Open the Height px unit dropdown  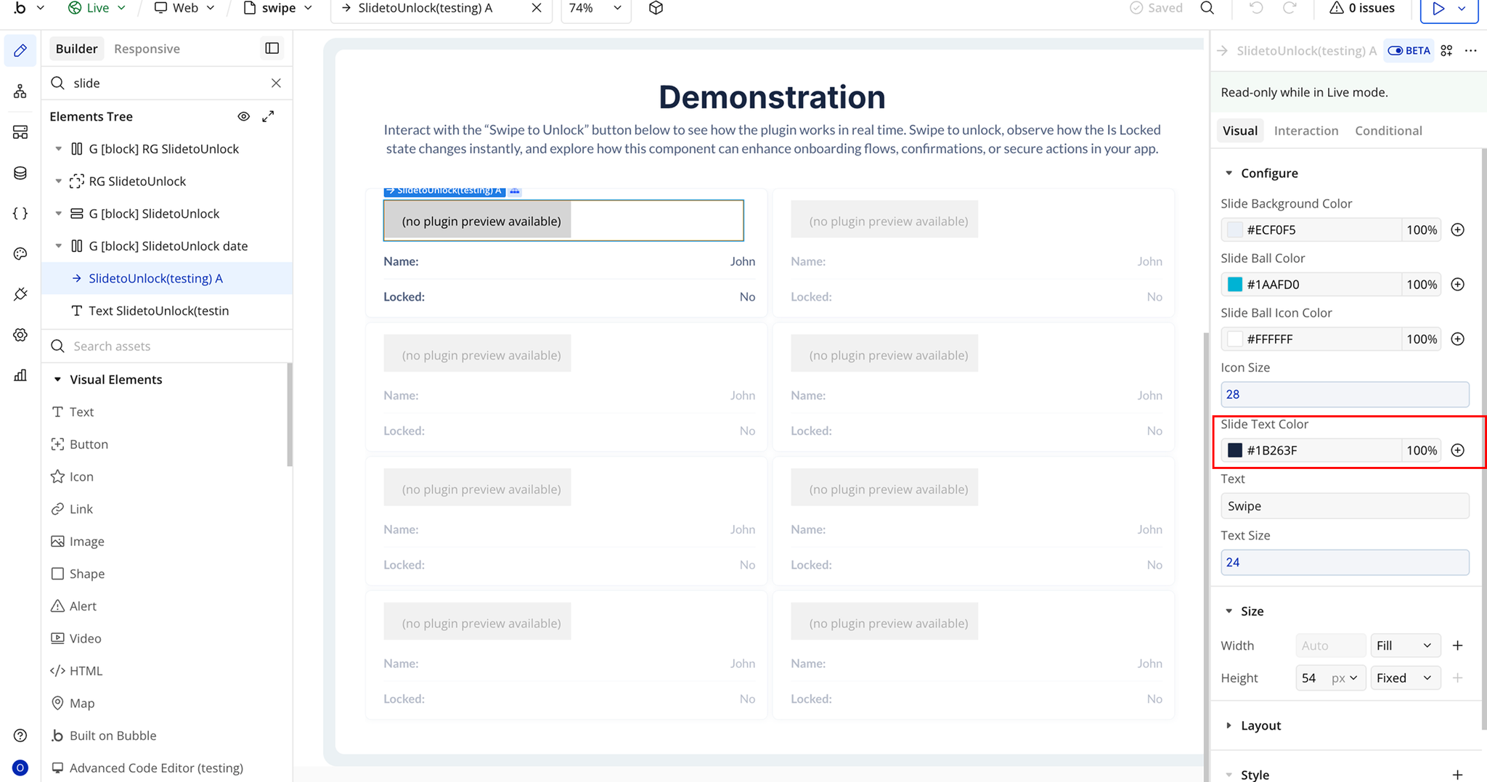pyautogui.click(x=1345, y=678)
